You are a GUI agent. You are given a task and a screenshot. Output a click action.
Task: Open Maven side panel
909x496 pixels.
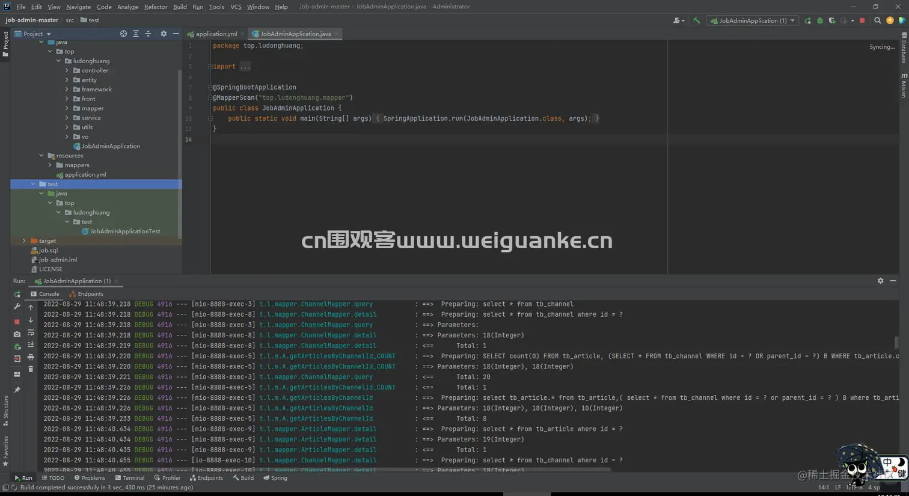click(904, 85)
